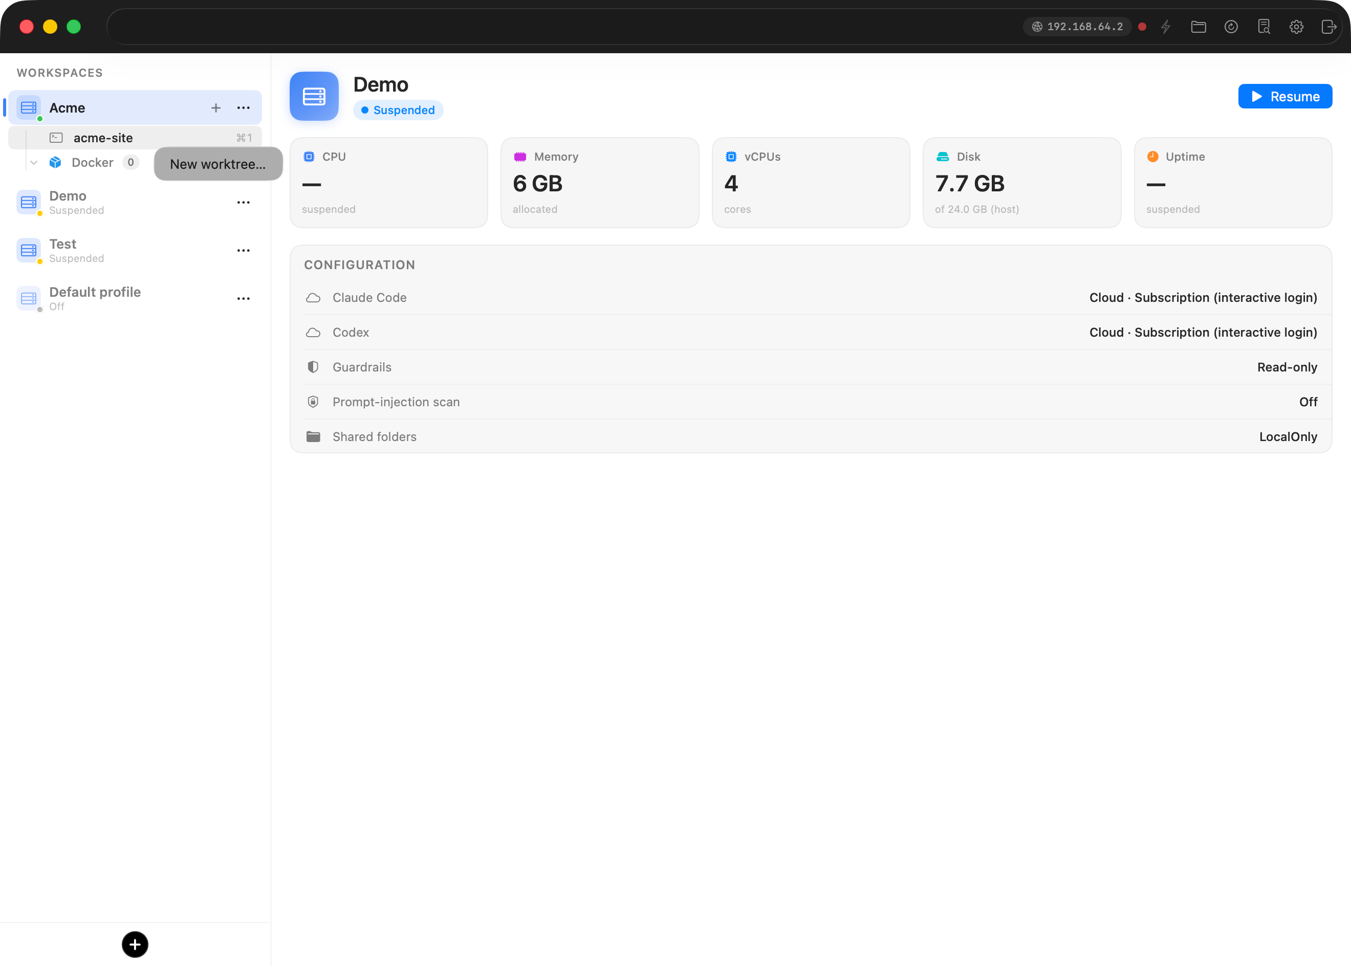
Task: Collapse the Docker tree chevron
Action: pos(34,162)
